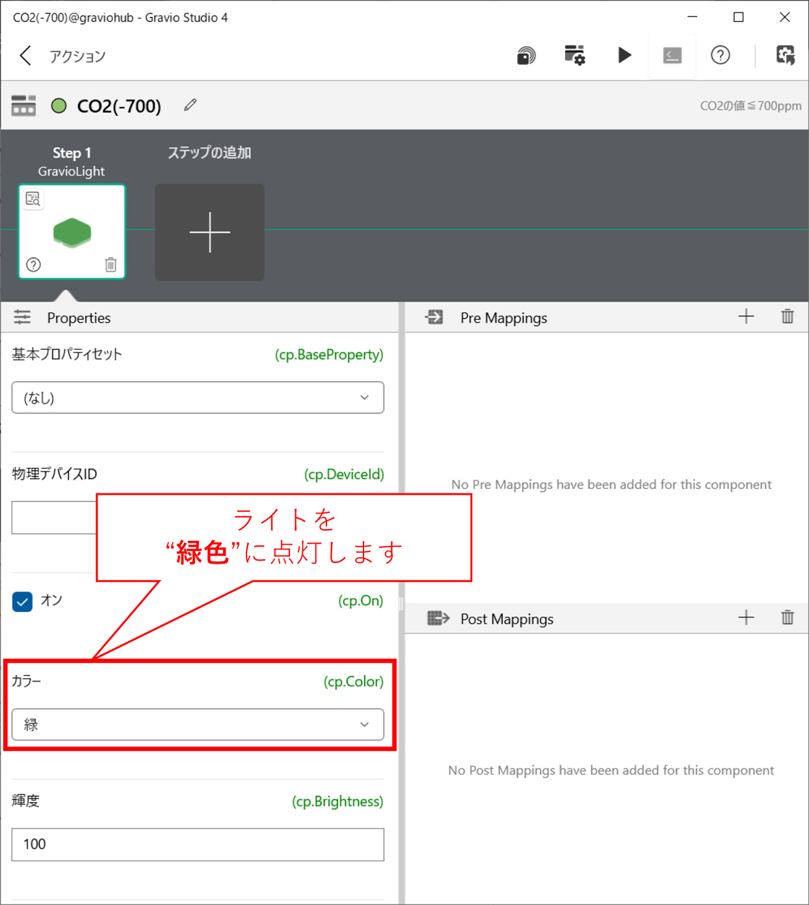Click the (cp.DeviceId) label
This screenshot has height=905, width=809.
(344, 475)
